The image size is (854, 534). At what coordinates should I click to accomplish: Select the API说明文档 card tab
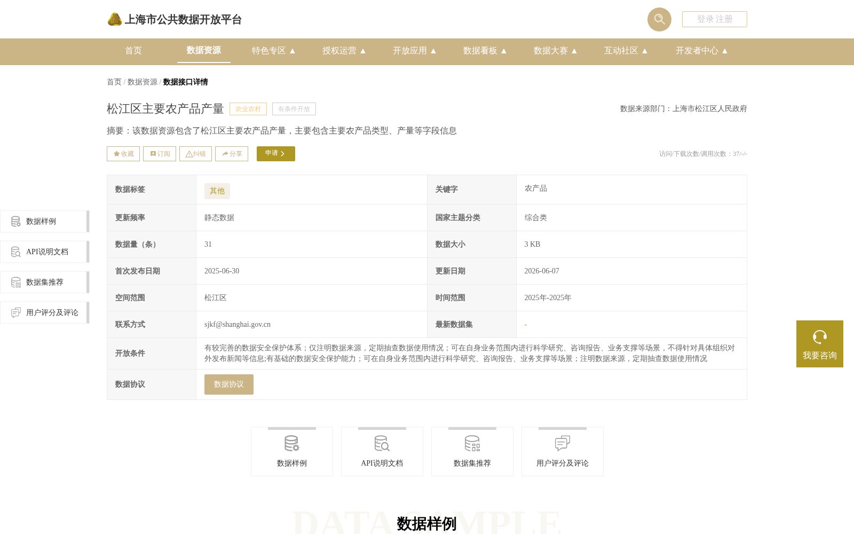pos(382,452)
